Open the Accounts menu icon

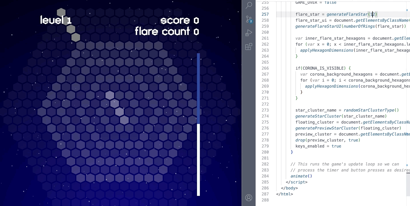[249, 198]
